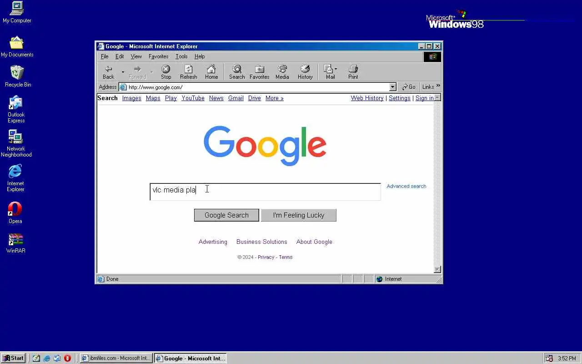Click the page icon in the address bar
The image size is (582, 364).
[123, 87]
